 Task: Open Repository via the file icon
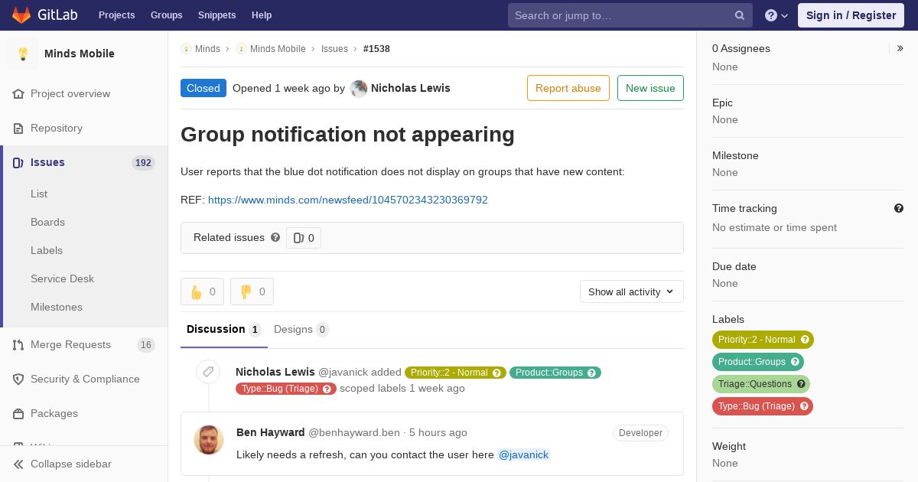(18, 128)
